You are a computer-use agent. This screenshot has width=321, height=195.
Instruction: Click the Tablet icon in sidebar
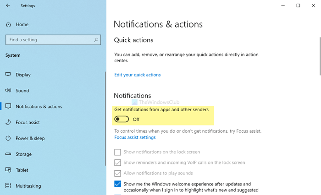click(x=8, y=170)
